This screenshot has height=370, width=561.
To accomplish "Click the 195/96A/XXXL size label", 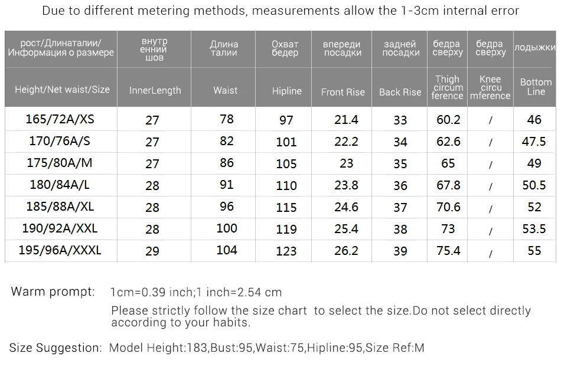I will click(60, 250).
